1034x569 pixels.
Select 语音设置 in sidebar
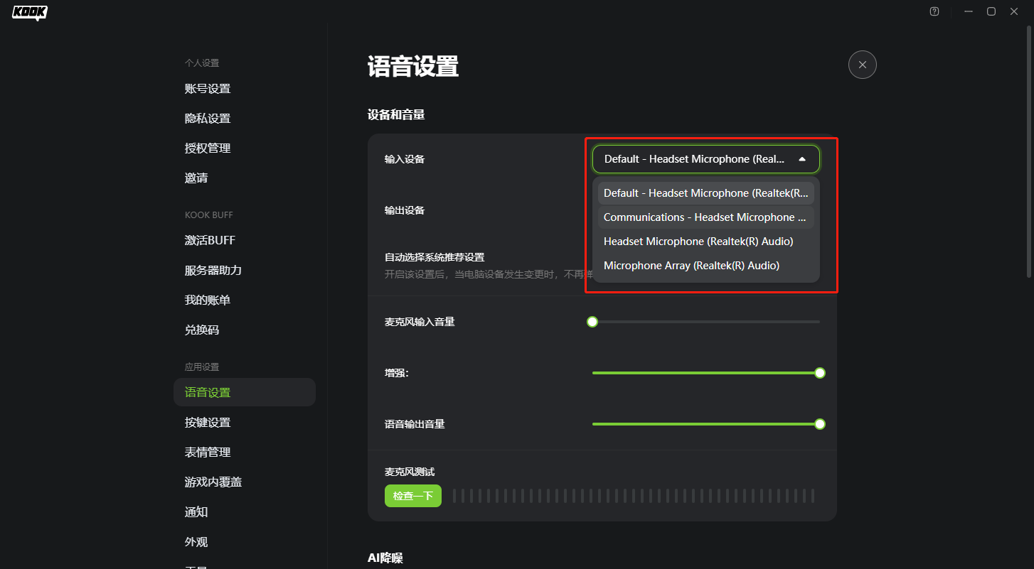245,392
